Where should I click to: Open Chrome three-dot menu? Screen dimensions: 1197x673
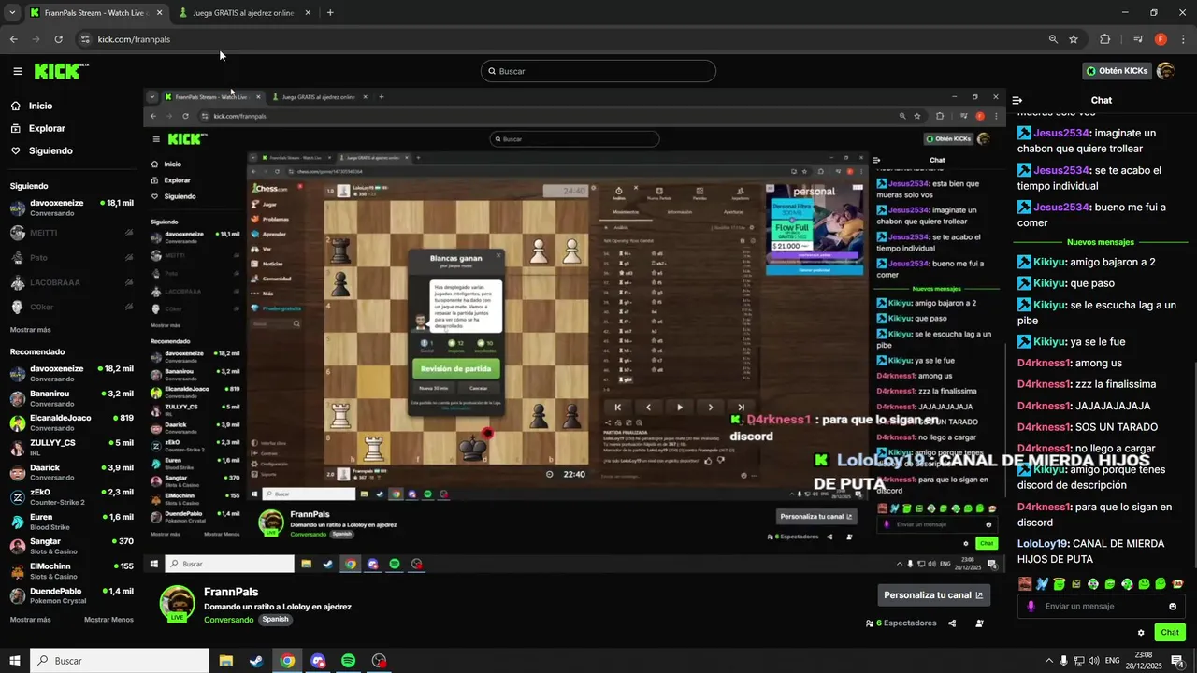(1184, 39)
